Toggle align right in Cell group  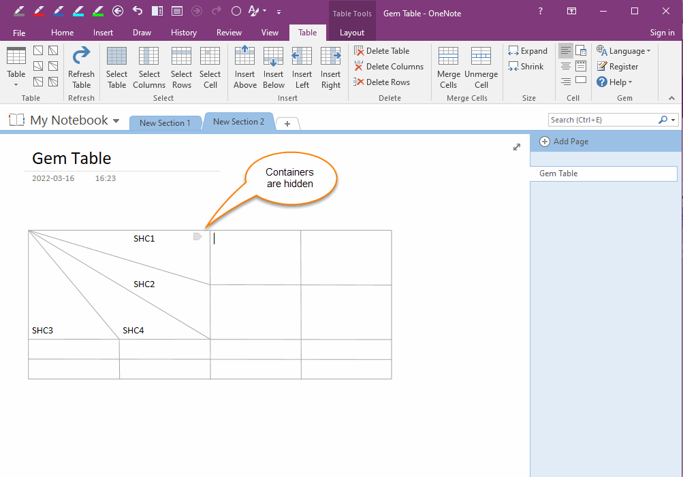point(566,82)
